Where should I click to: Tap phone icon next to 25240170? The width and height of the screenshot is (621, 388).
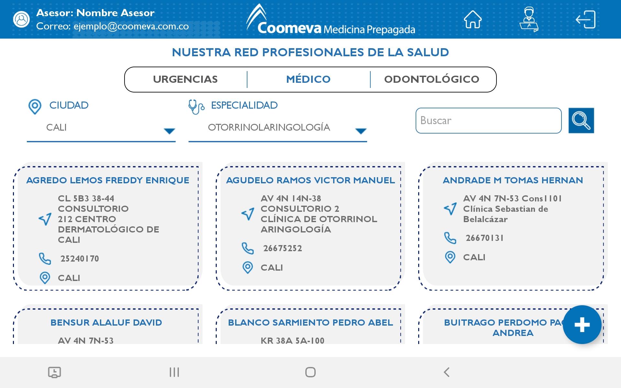[45, 259]
